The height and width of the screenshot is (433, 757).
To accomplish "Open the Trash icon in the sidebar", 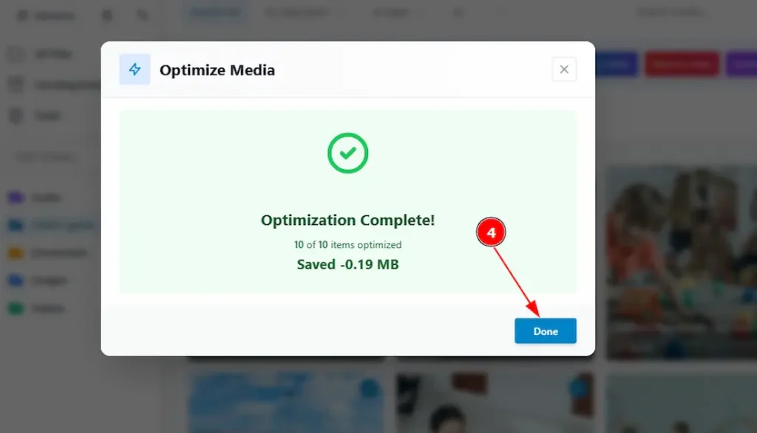I will tap(17, 115).
